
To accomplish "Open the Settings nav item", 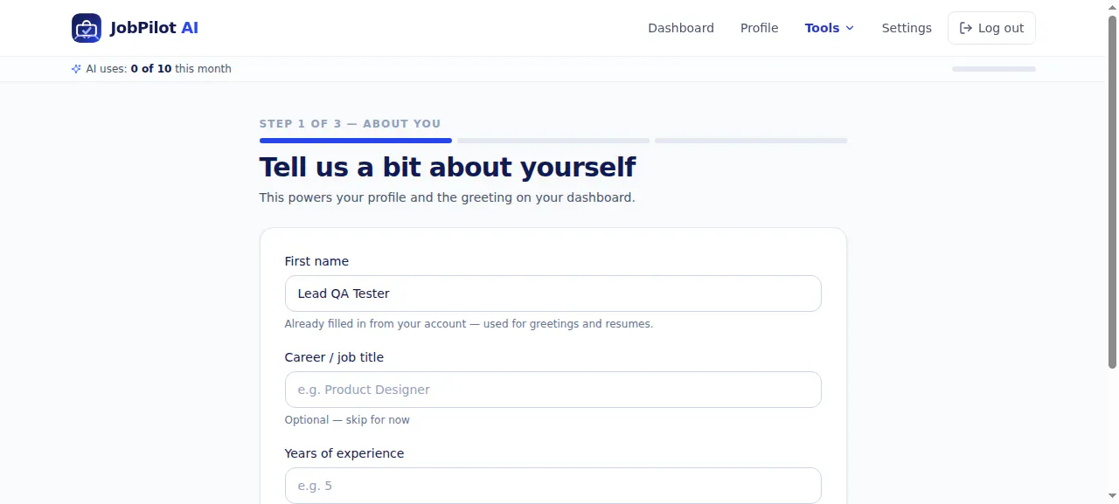I will click(x=907, y=28).
